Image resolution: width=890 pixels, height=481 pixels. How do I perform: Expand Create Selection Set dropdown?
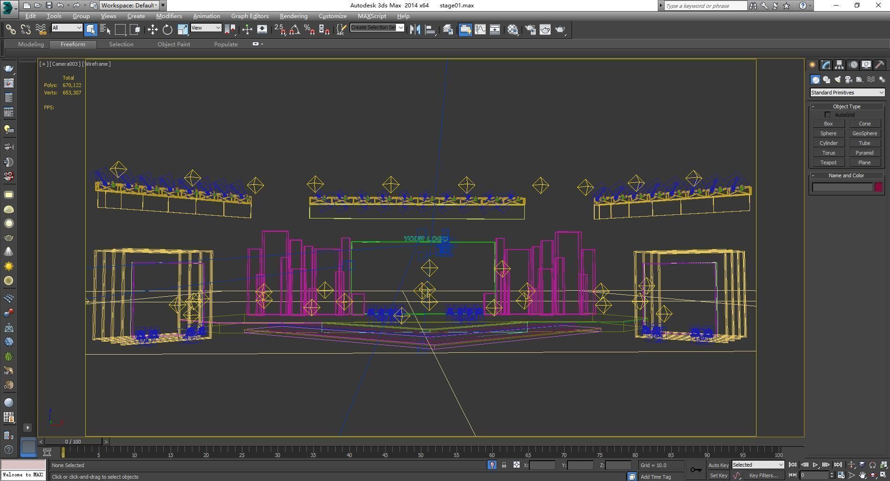pyautogui.click(x=401, y=28)
